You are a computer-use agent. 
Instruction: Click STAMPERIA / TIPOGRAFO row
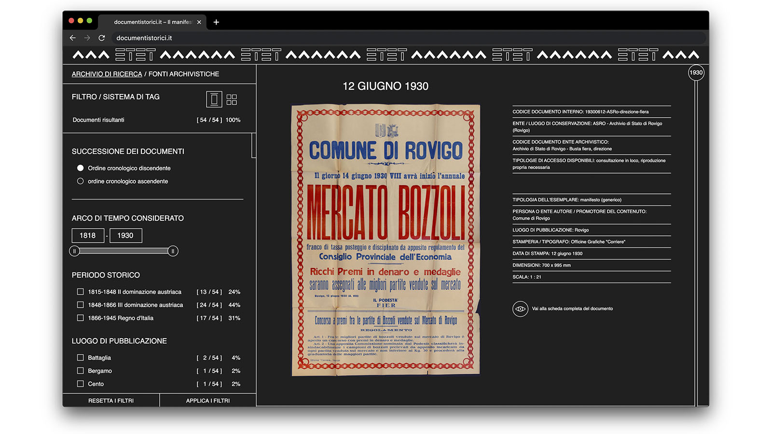(x=592, y=242)
